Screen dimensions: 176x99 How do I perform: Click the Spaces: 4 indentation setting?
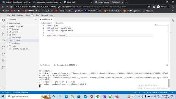tap(155, 92)
